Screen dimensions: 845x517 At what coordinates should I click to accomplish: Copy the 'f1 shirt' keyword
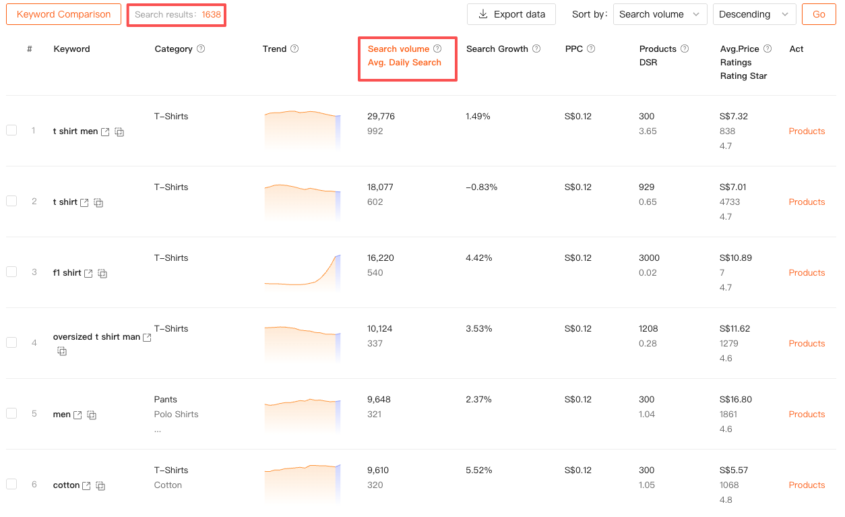point(102,274)
